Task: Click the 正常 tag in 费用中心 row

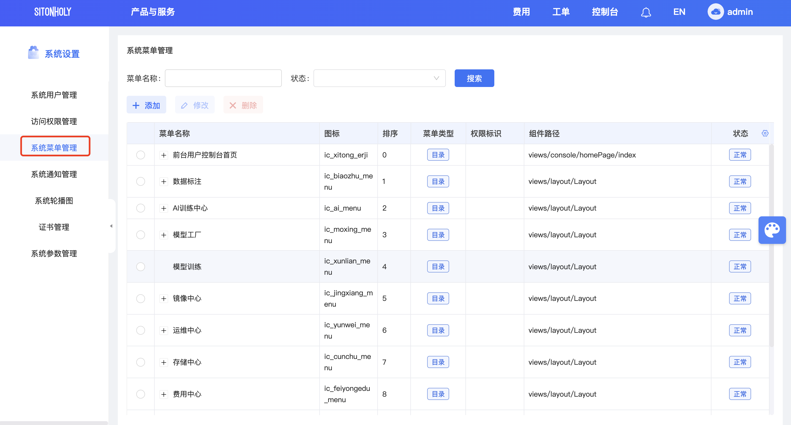Action: (x=740, y=394)
